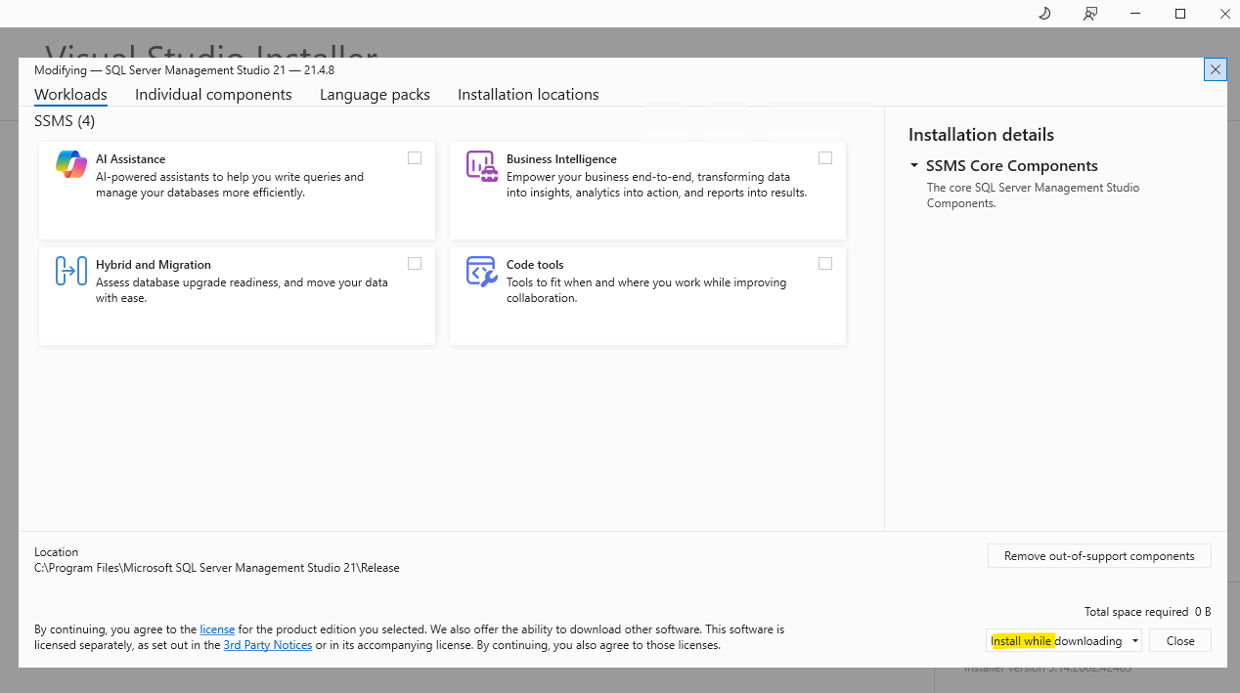Open the 3rd Party Notices link
1240x693 pixels.
tap(268, 645)
